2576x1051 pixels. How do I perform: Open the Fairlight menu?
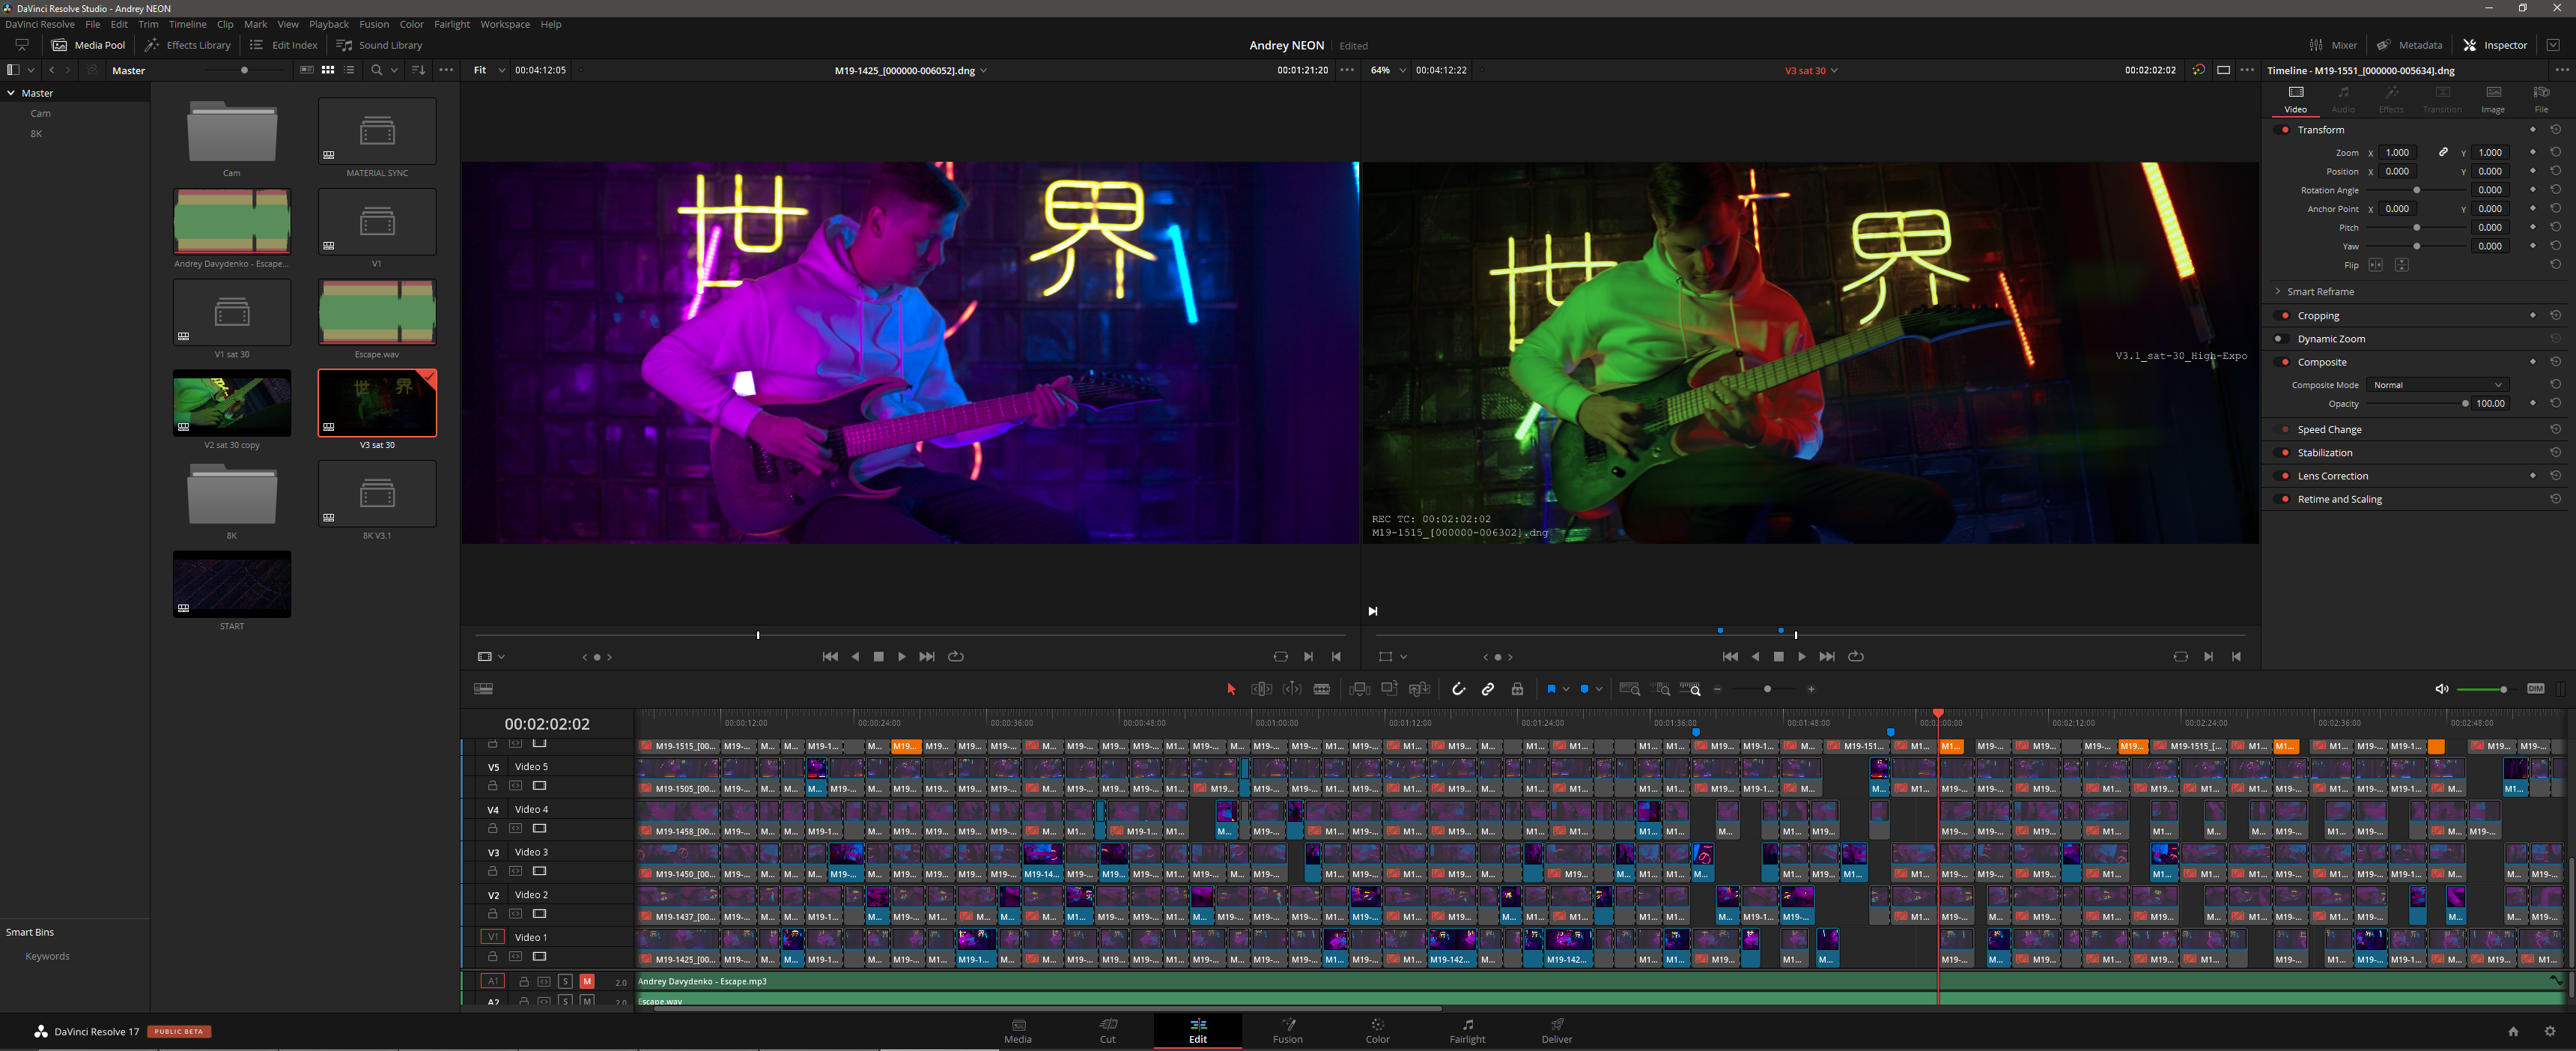(x=451, y=24)
